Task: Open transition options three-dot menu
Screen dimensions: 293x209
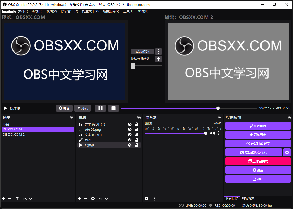Action: point(158,51)
